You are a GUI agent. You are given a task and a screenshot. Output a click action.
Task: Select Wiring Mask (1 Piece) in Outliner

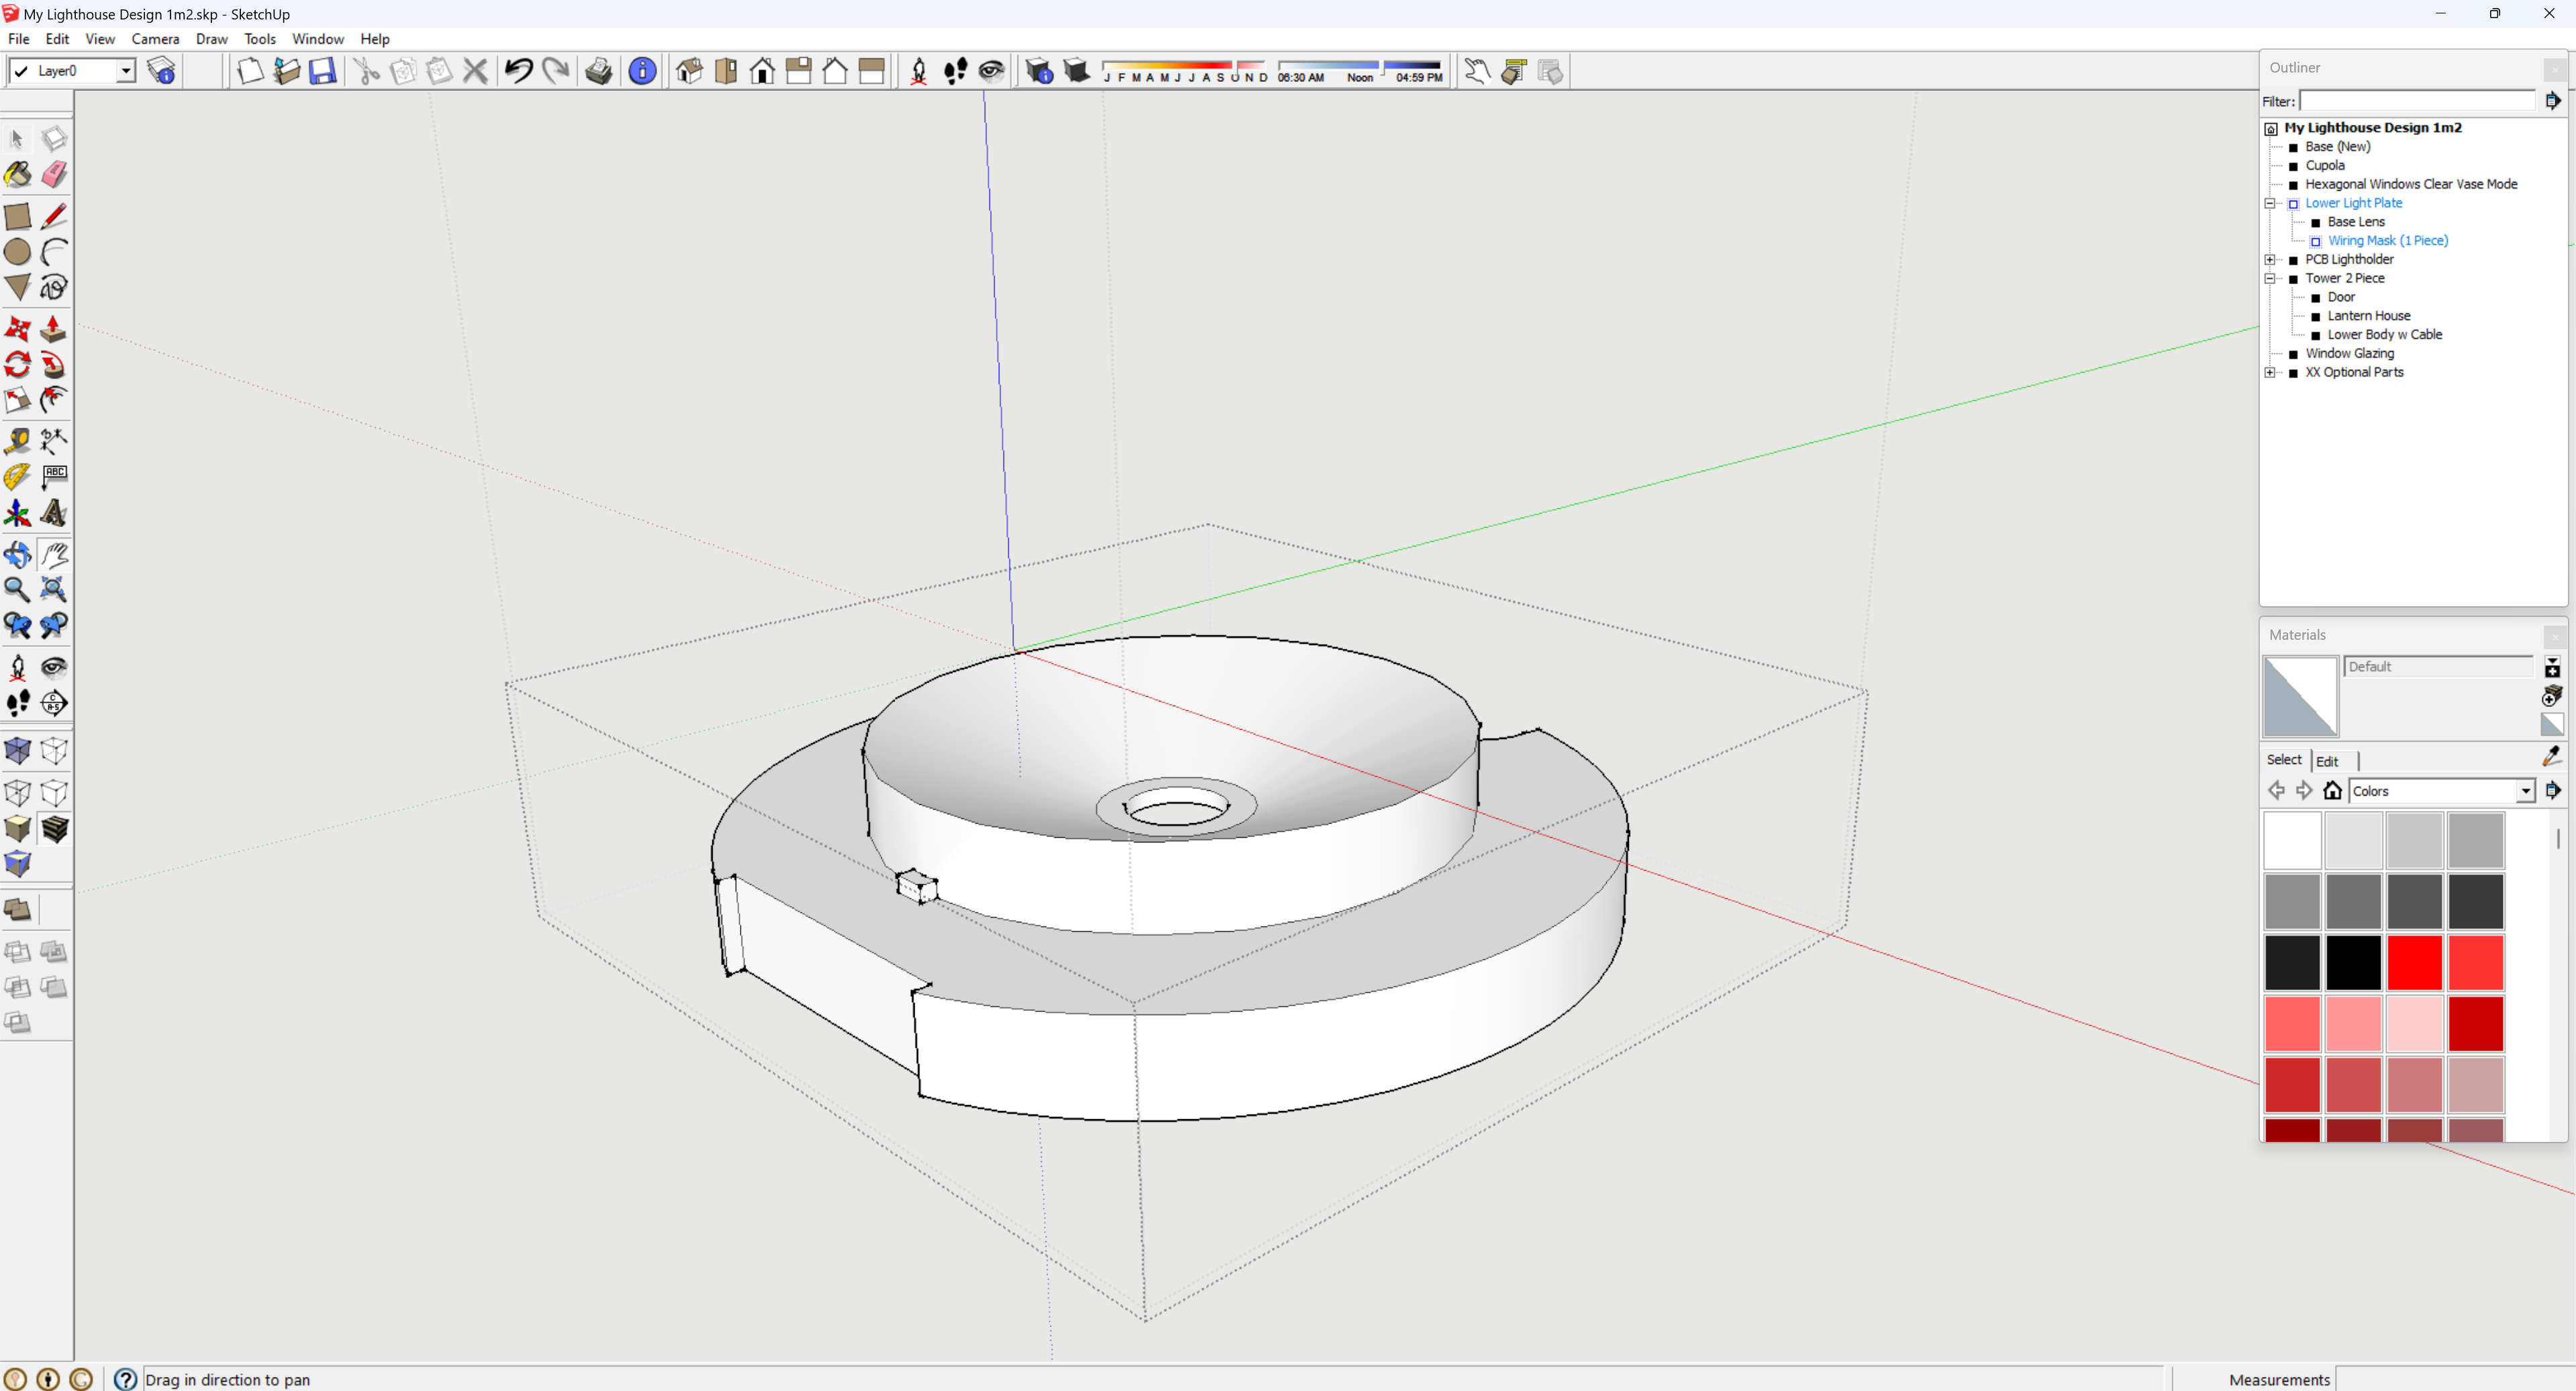click(x=2387, y=241)
